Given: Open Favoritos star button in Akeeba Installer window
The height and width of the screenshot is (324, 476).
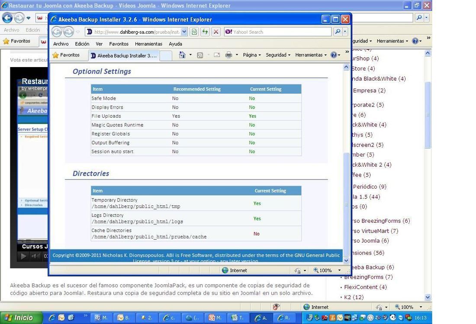Looking at the screenshot, I should [x=66, y=55].
